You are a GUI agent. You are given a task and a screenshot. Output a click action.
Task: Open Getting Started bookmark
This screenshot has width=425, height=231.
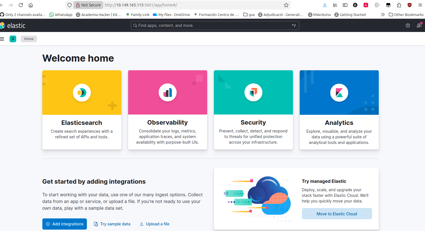point(350,15)
